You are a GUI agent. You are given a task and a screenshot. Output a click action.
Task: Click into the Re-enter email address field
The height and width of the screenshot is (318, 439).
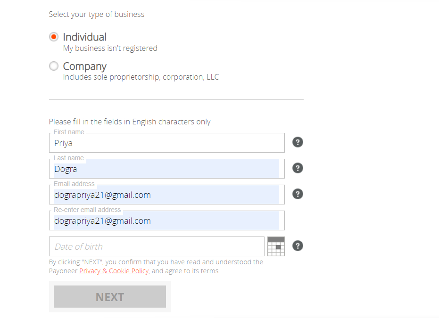pyautogui.click(x=167, y=220)
